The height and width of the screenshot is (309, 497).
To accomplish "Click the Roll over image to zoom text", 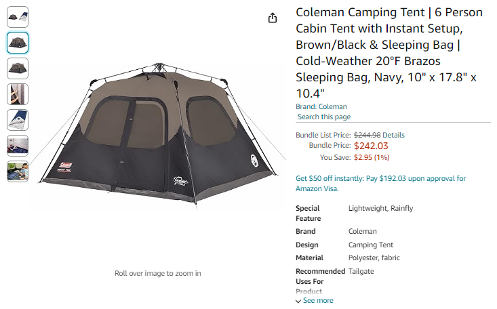I will click(x=158, y=273).
